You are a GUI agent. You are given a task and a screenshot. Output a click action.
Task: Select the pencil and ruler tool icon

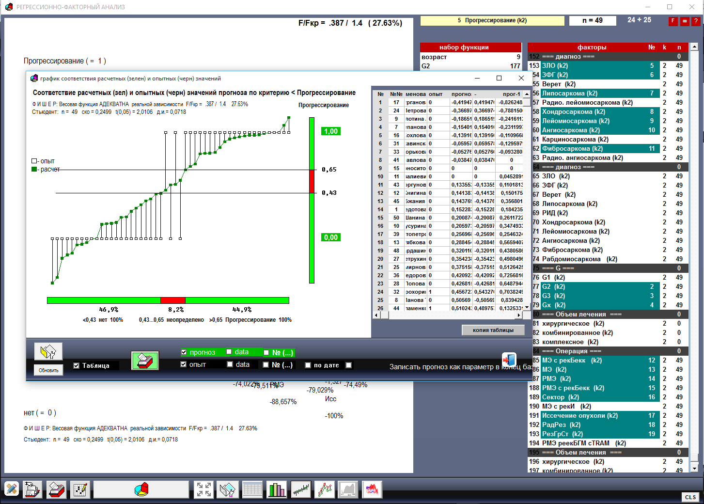tap(12, 489)
